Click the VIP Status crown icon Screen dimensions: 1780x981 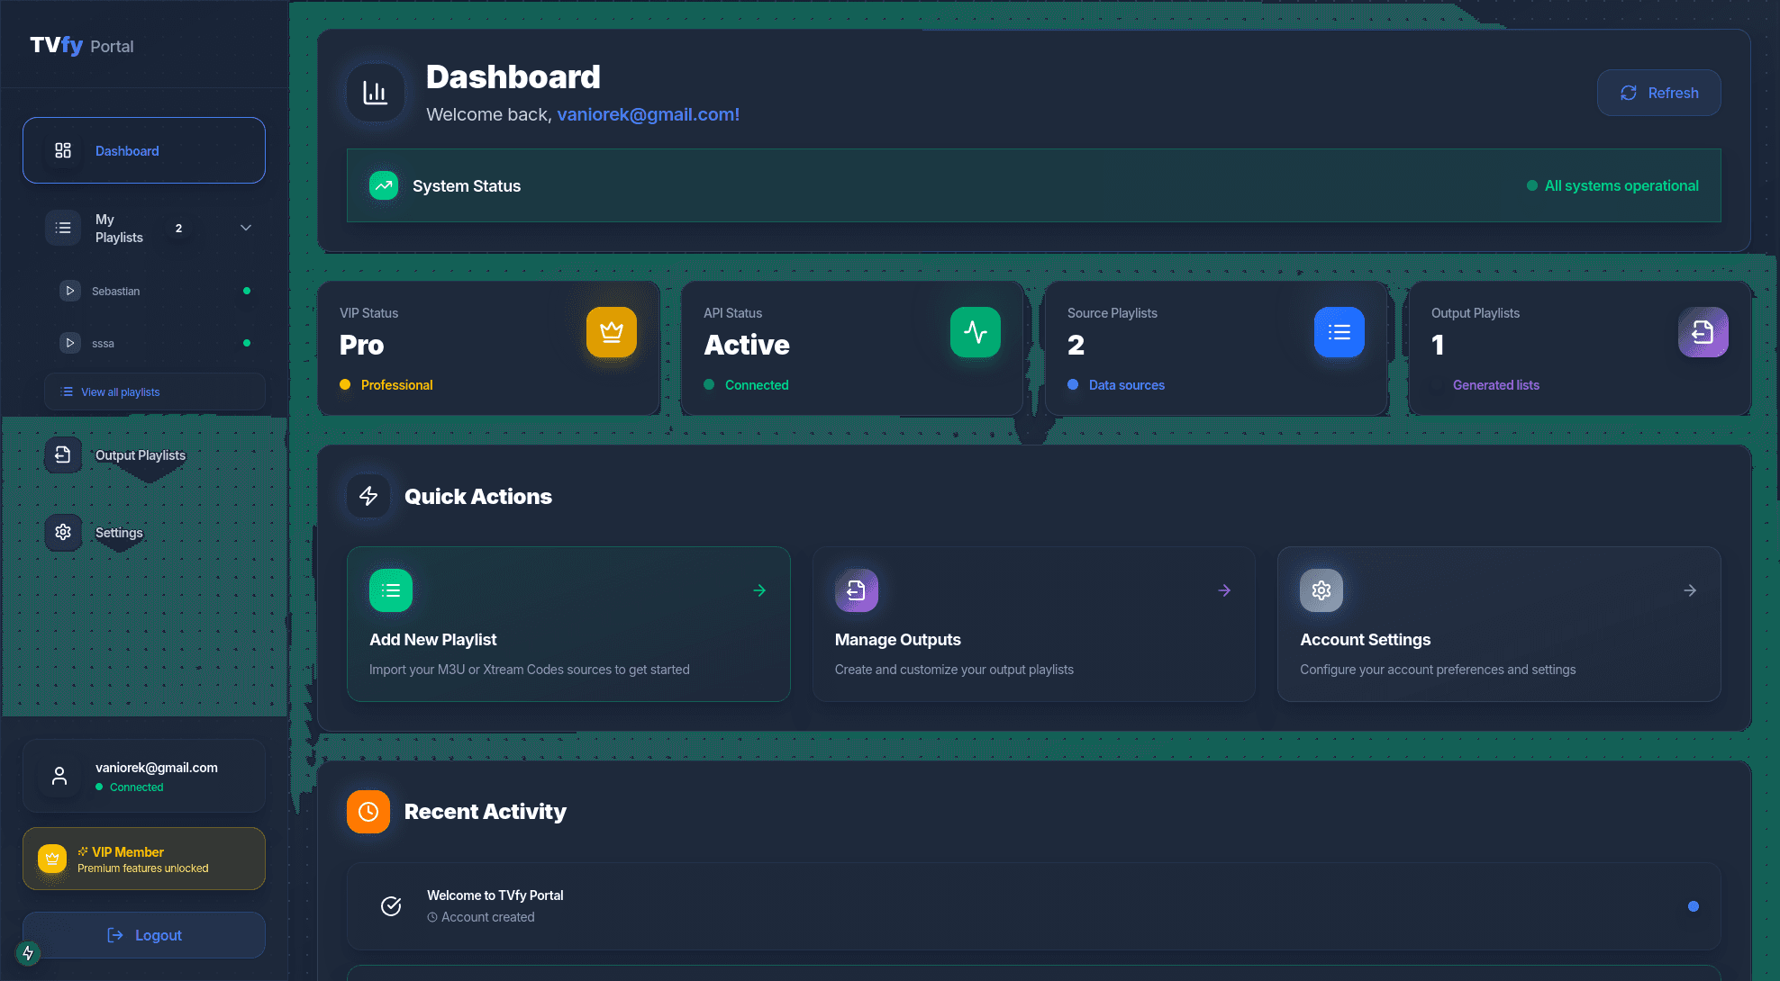(612, 332)
